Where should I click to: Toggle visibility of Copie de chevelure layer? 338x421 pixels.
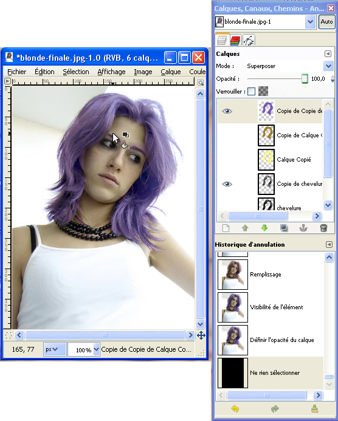coord(227,184)
